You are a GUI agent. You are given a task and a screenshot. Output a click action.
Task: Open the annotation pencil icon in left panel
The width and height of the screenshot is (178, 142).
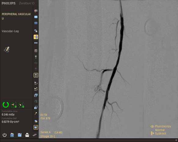point(7,50)
